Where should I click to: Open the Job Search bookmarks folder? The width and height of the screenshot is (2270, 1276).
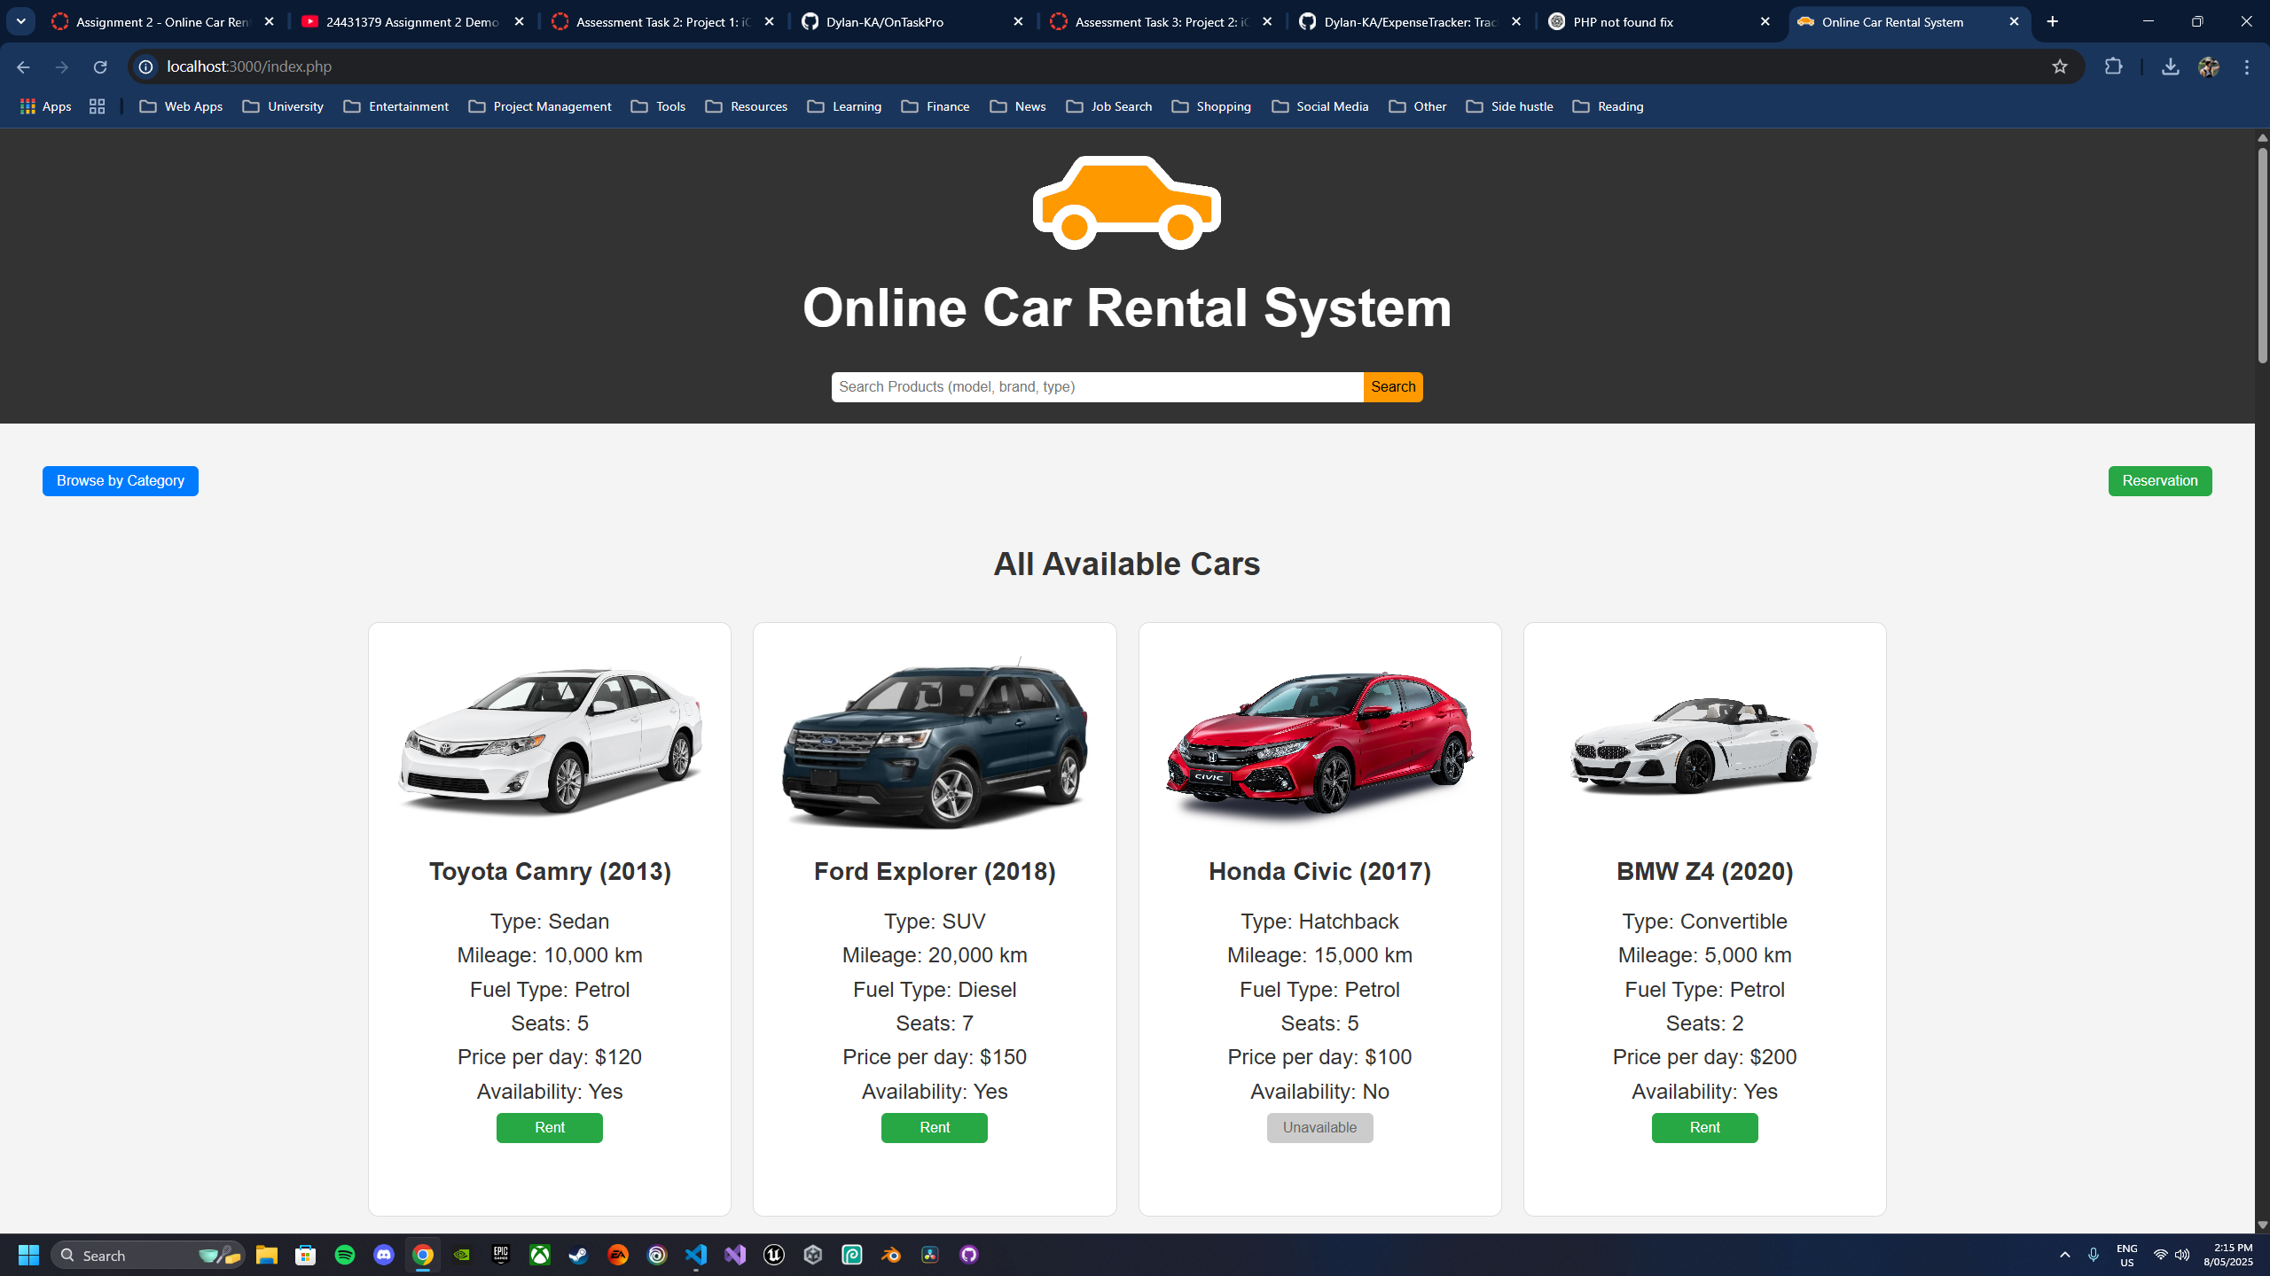point(1109,106)
